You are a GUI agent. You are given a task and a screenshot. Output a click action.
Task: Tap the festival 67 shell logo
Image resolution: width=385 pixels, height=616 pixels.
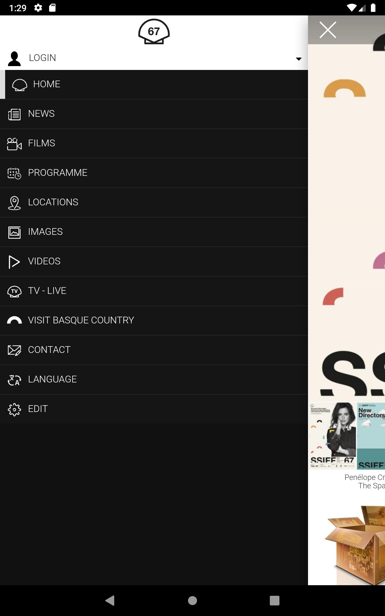154,32
